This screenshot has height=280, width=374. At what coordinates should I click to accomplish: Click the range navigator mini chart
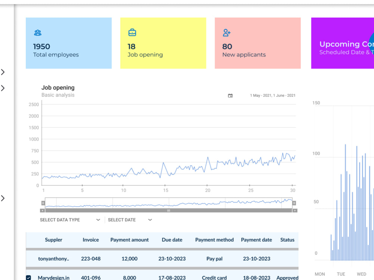coord(169,203)
